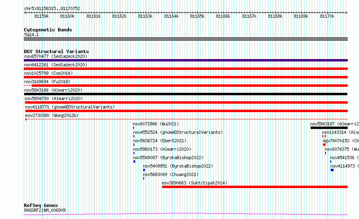Click the nsv6570477 (Sedlazeck2020) variant label

coord(56,56)
